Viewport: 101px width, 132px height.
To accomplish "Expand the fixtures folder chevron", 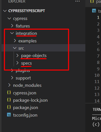I will [12, 26].
